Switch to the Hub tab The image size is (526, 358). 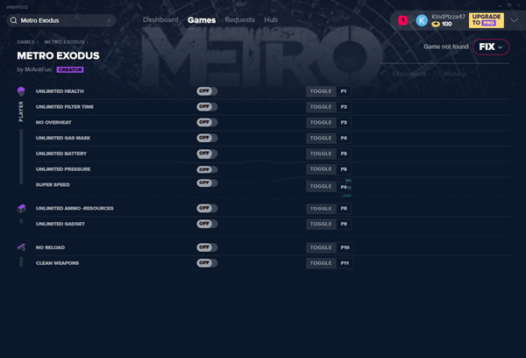(271, 19)
